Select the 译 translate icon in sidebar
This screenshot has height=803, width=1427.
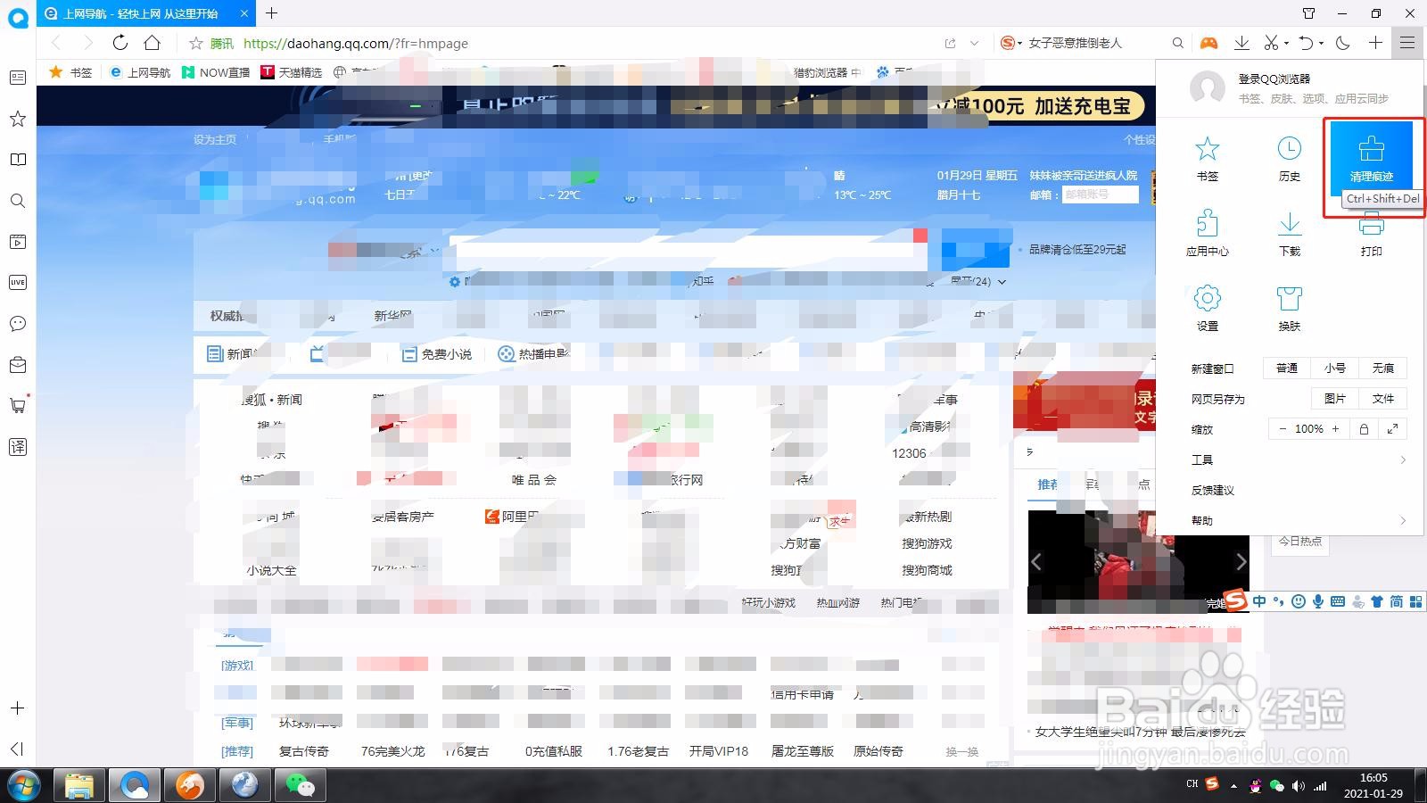click(18, 447)
